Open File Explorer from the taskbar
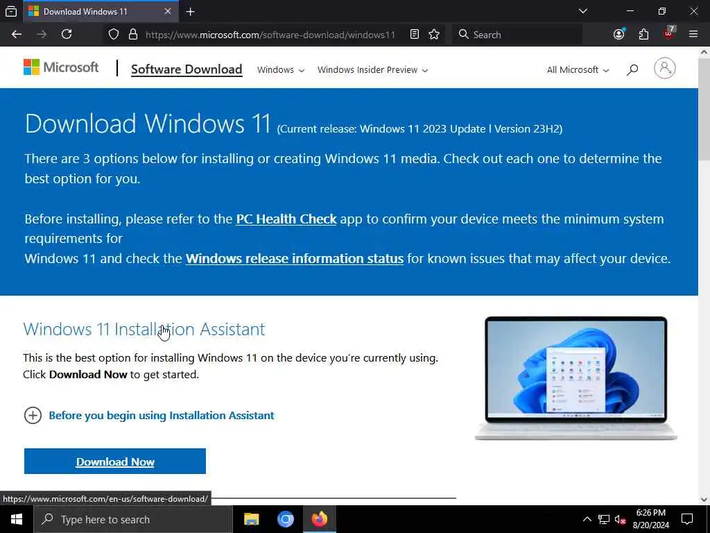Viewport: 710px width, 533px height. [251, 519]
